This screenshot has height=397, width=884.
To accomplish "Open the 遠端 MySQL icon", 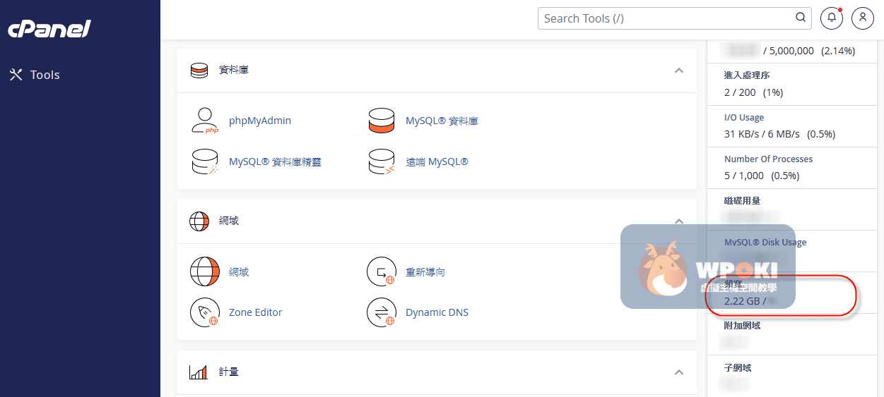I will tap(381, 161).
